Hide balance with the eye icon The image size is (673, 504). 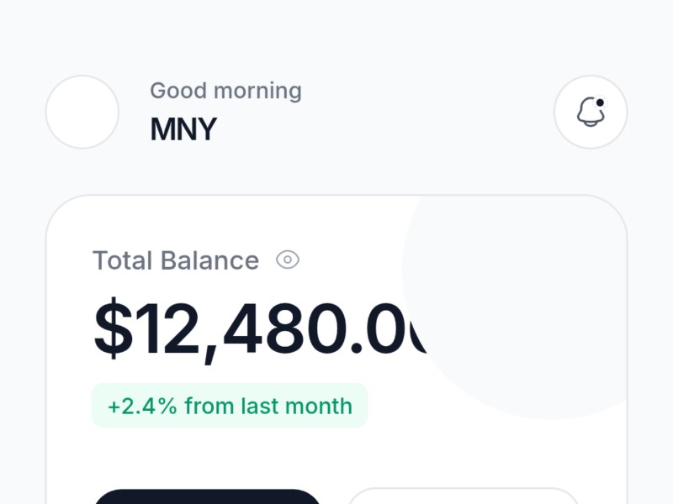(288, 260)
